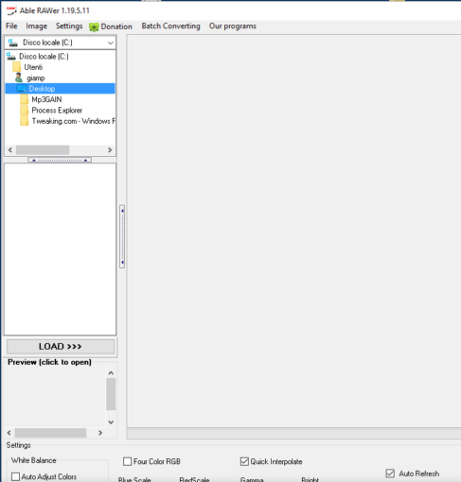The image size is (461, 482).
Task: Click the giamp user icon
Action: click(x=19, y=77)
